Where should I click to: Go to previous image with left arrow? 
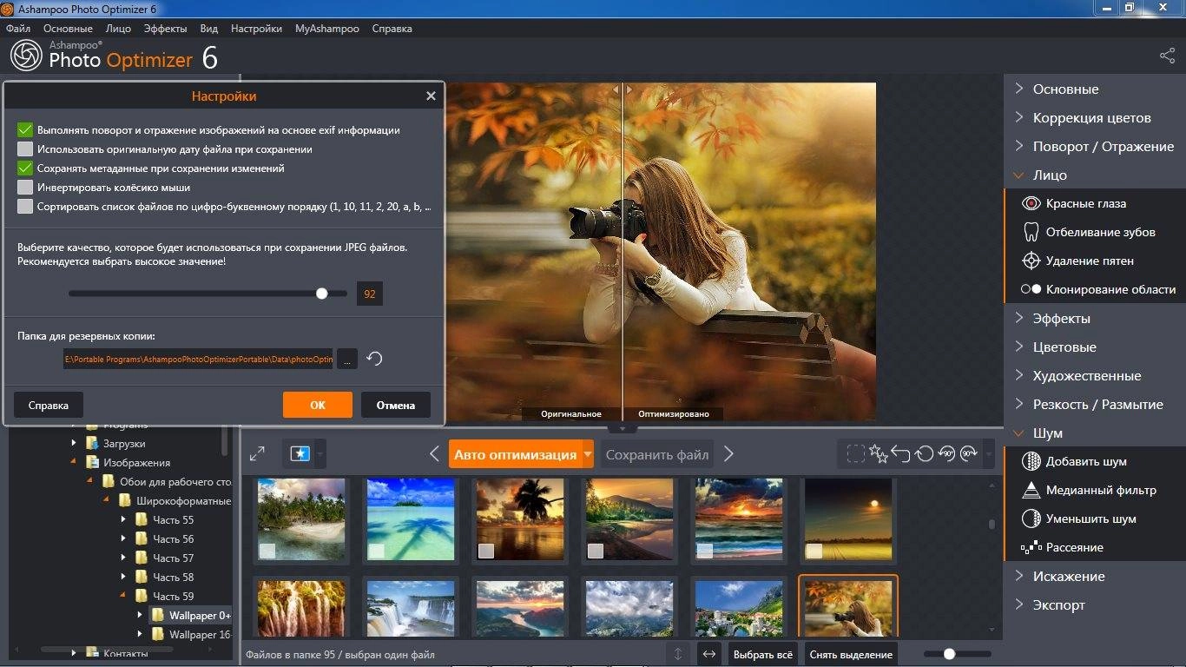(x=435, y=453)
